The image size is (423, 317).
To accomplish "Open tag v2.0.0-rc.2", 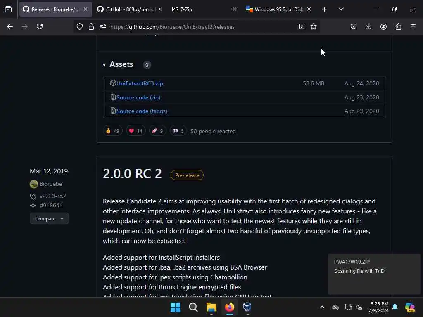I will 53,196.
